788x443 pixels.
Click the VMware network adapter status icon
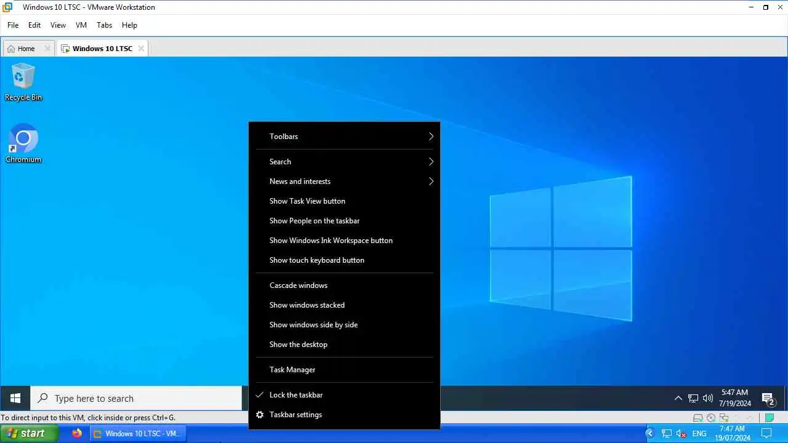pos(724,418)
